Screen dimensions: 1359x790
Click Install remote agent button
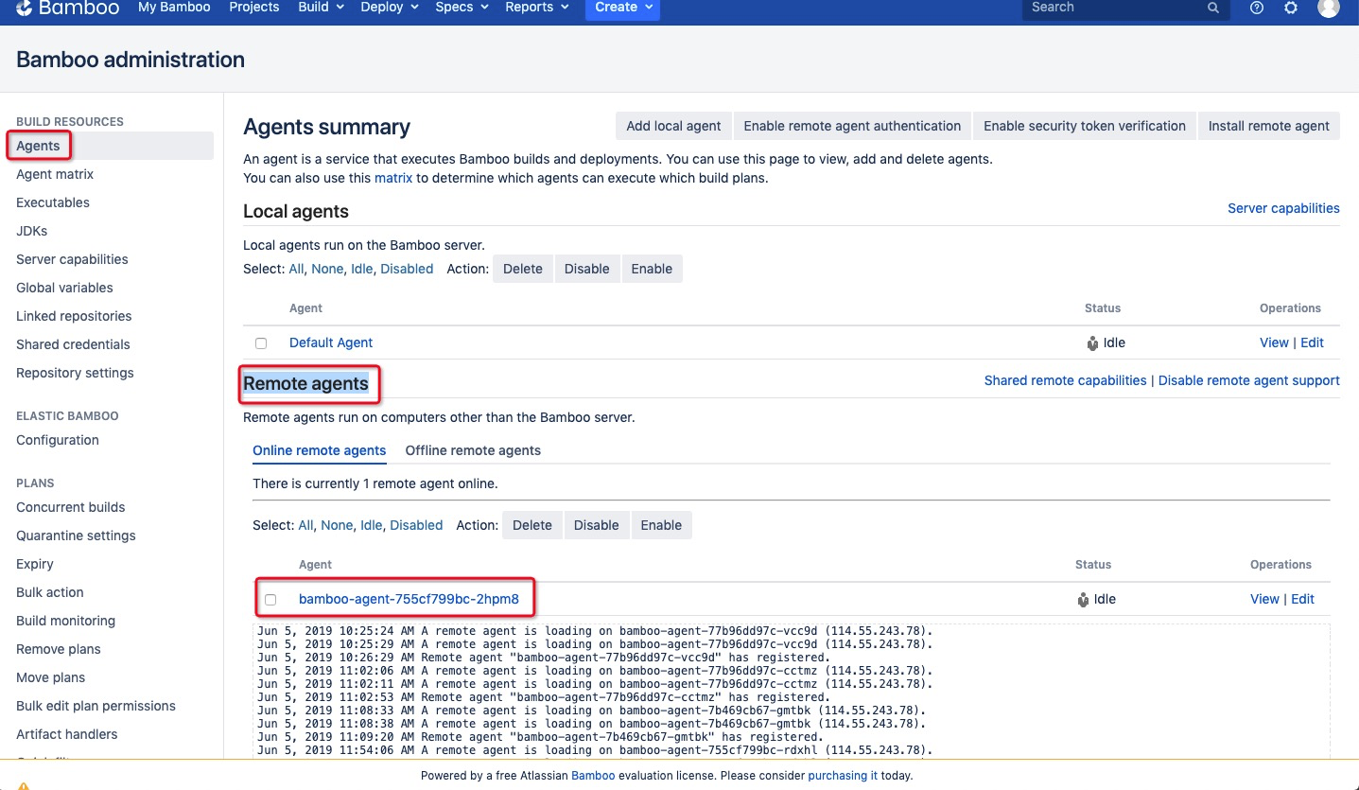[1269, 126]
